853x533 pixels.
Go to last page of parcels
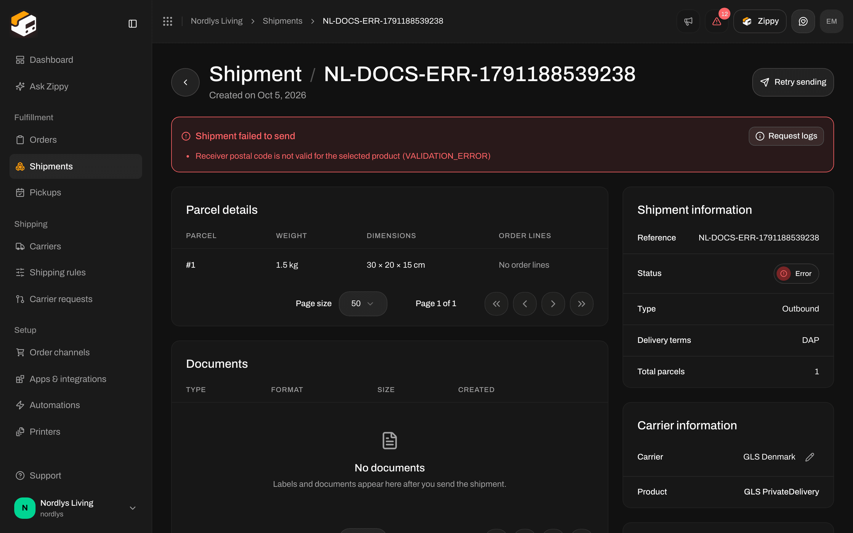pos(582,304)
